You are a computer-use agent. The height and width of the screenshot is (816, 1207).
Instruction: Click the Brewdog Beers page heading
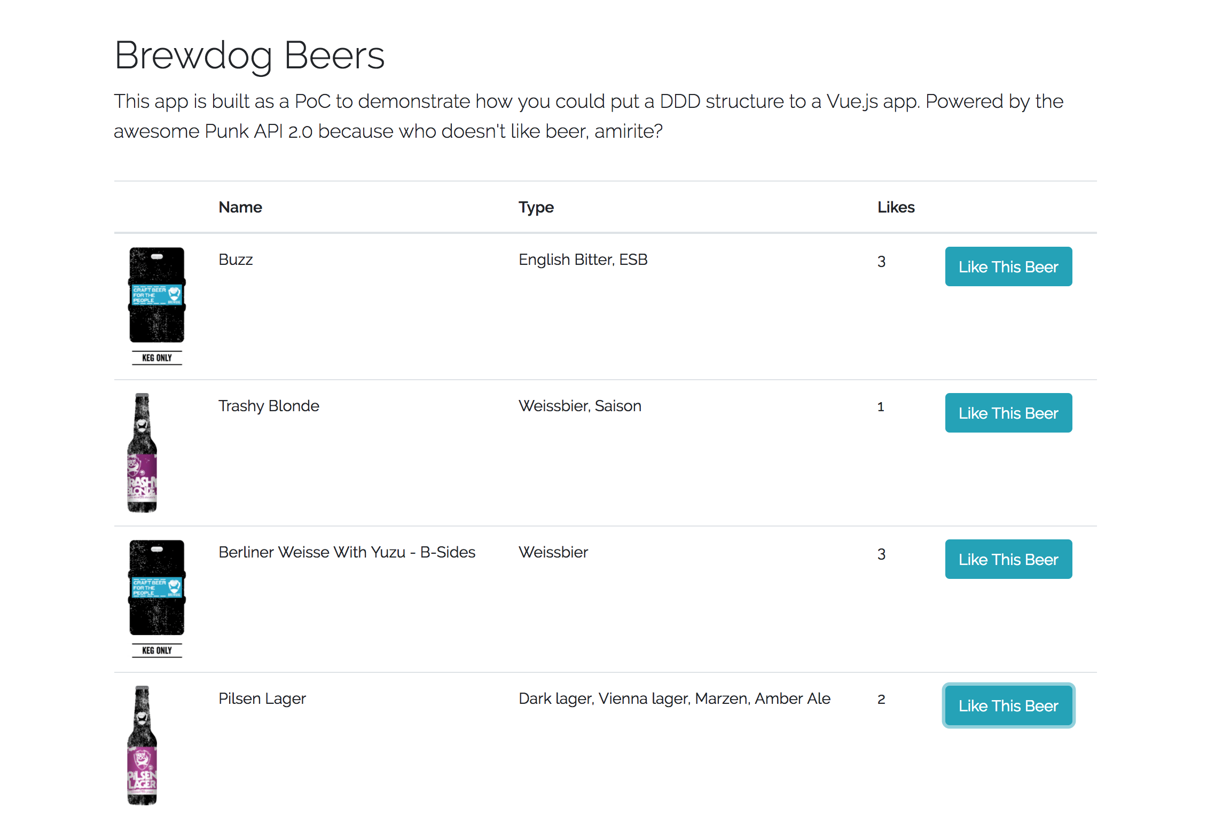(x=249, y=56)
